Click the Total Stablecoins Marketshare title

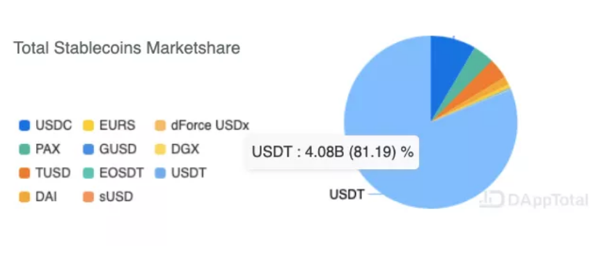point(127,48)
